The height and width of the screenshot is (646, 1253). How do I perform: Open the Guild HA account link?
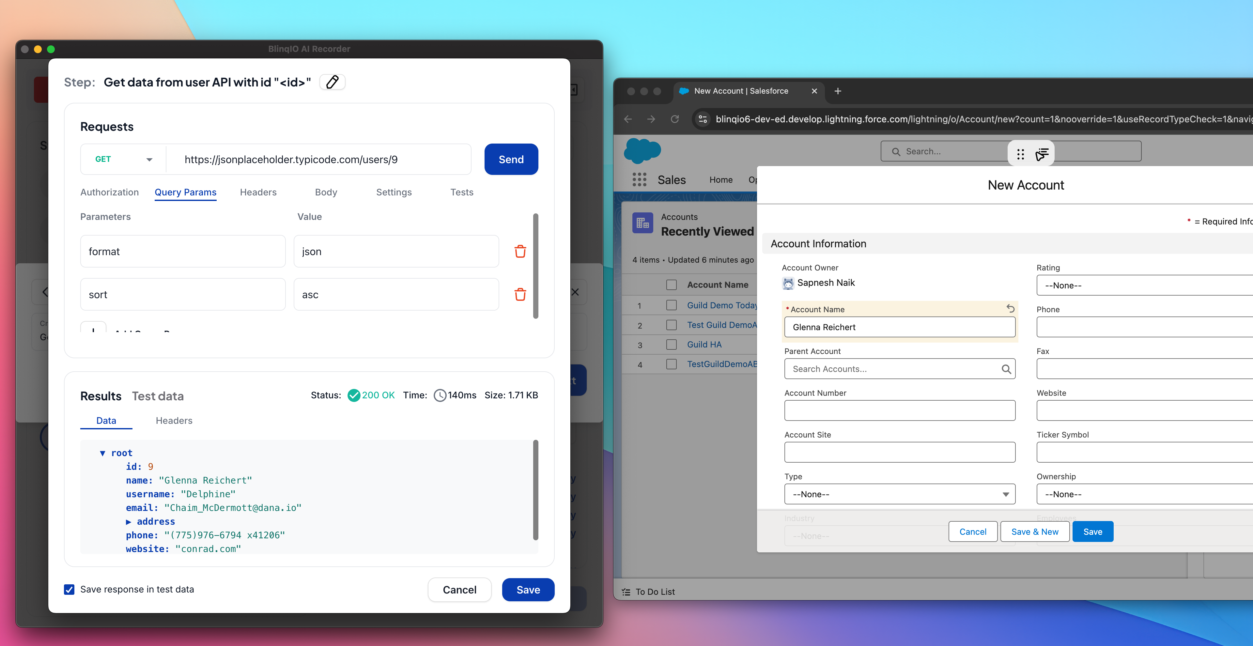(704, 345)
